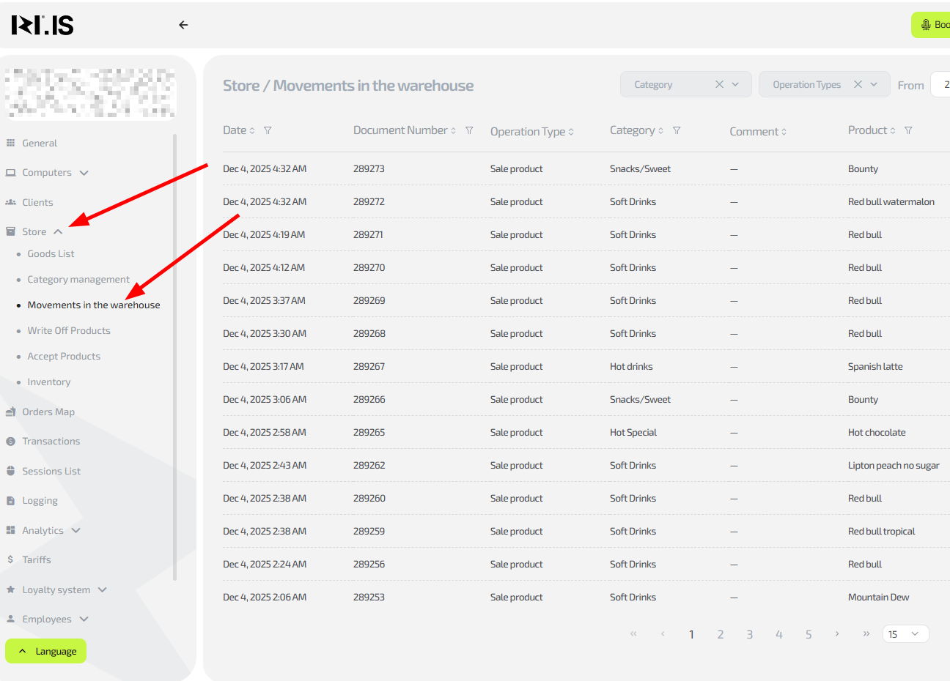Expand the Analytics menu section
The height and width of the screenshot is (681, 950).
76,531
